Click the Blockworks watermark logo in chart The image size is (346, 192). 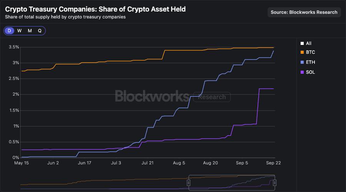tap(152, 96)
